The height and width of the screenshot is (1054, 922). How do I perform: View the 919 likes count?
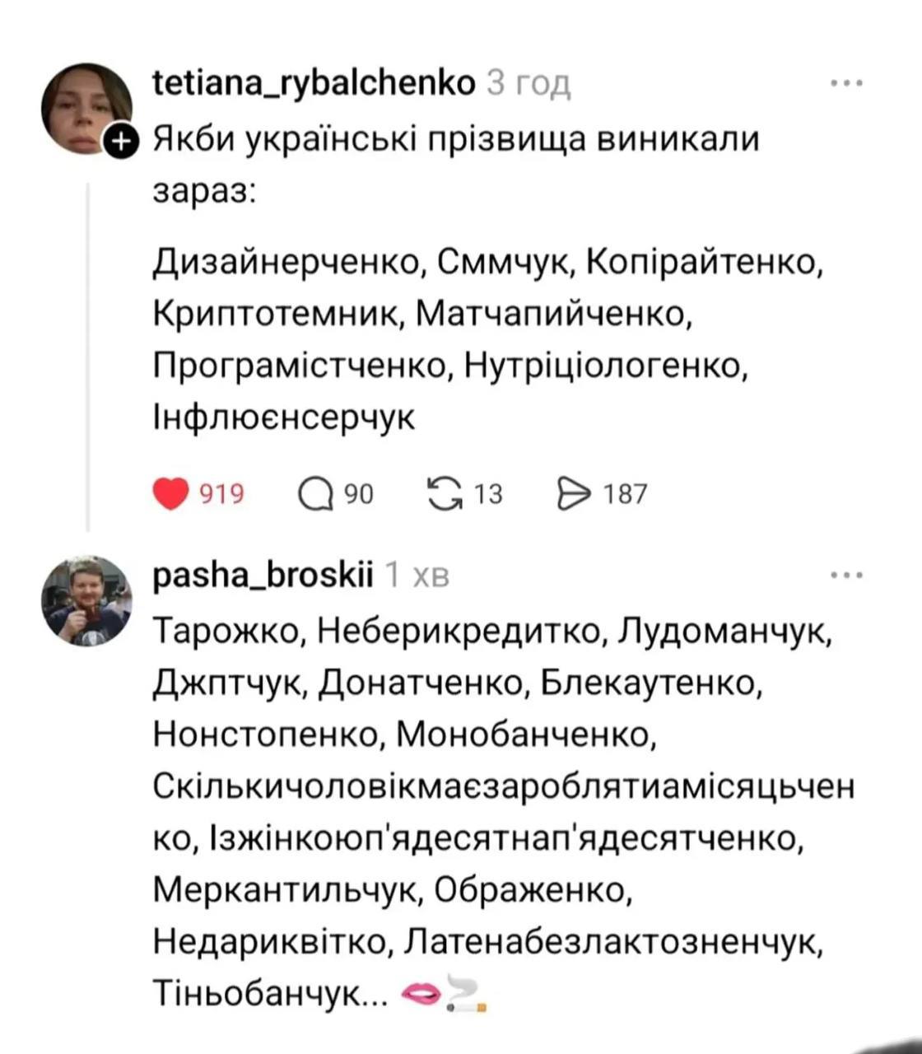pyautogui.click(x=222, y=494)
